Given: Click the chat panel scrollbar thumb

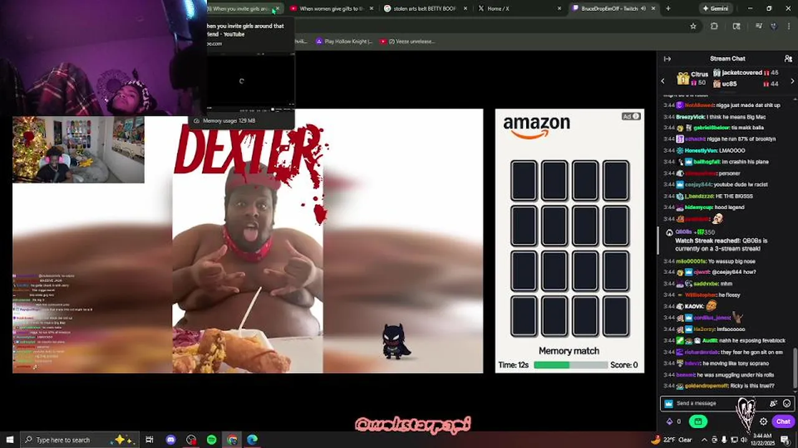Looking at the screenshot, I should click(794, 367).
